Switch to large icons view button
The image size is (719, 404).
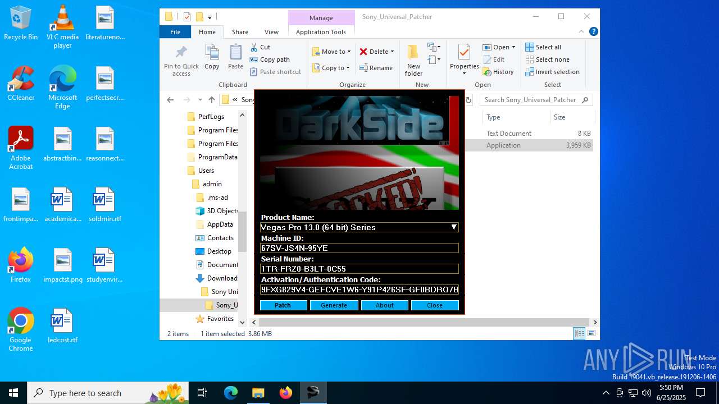pos(591,334)
